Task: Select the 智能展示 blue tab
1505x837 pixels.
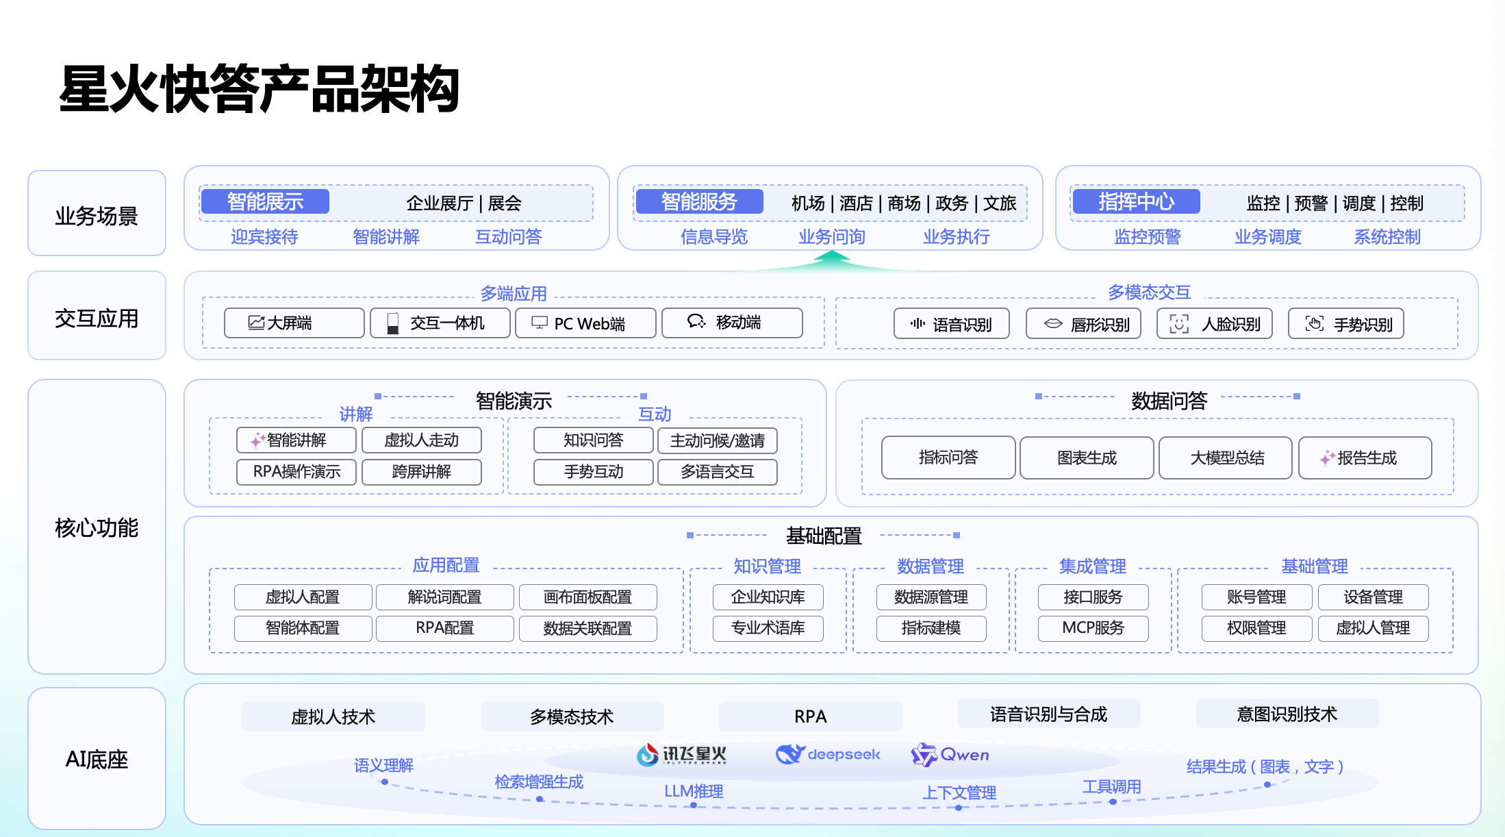Action: click(265, 201)
